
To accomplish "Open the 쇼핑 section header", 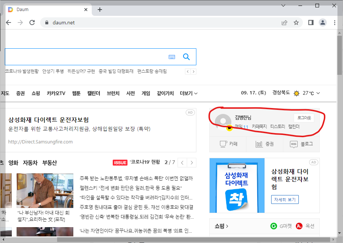I will click(221, 226).
